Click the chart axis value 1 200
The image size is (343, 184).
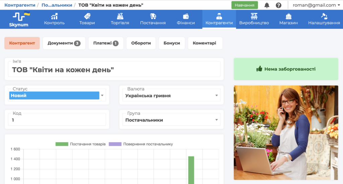(15, 169)
